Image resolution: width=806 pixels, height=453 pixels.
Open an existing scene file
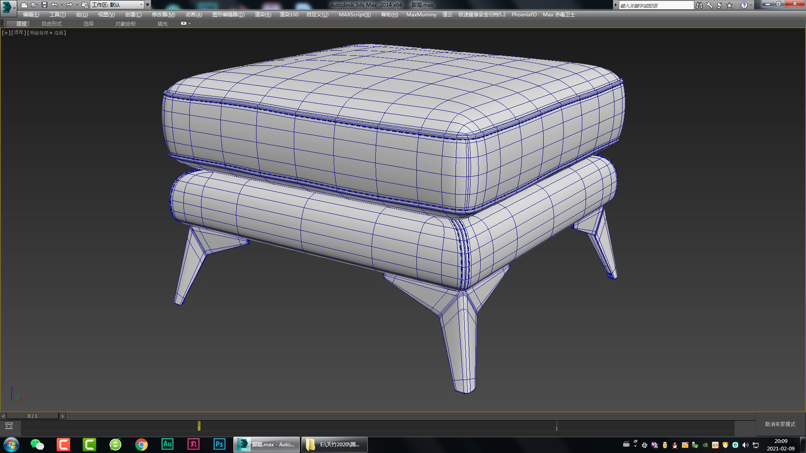pyautogui.click(x=34, y=5)
